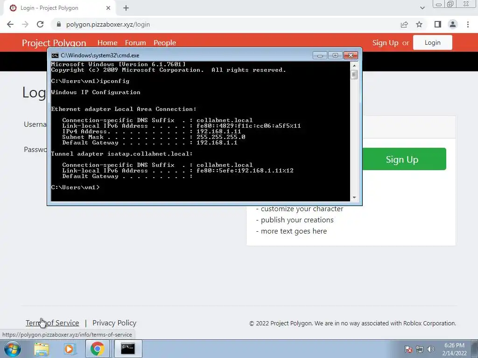
Task: Click the copyright Project Polygon footer text
Action: [352, 324]
